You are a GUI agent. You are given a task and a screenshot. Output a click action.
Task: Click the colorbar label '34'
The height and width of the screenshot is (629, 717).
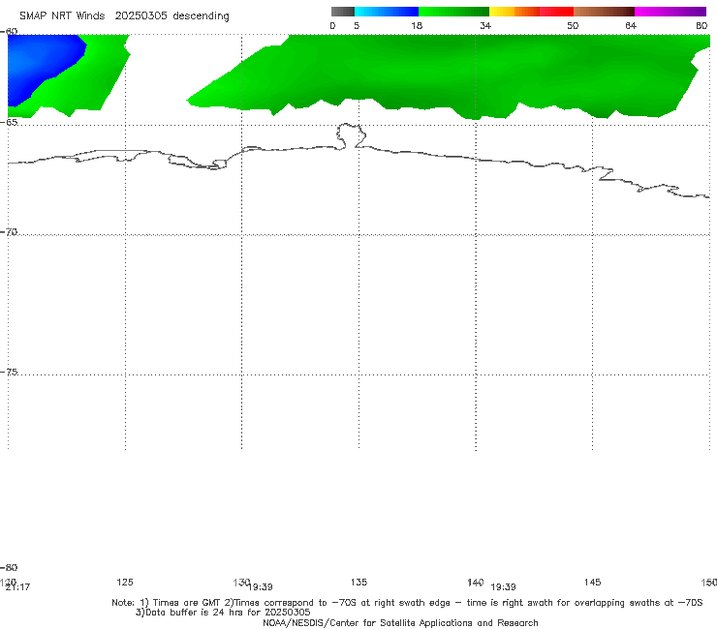click(x=485, y=25)
